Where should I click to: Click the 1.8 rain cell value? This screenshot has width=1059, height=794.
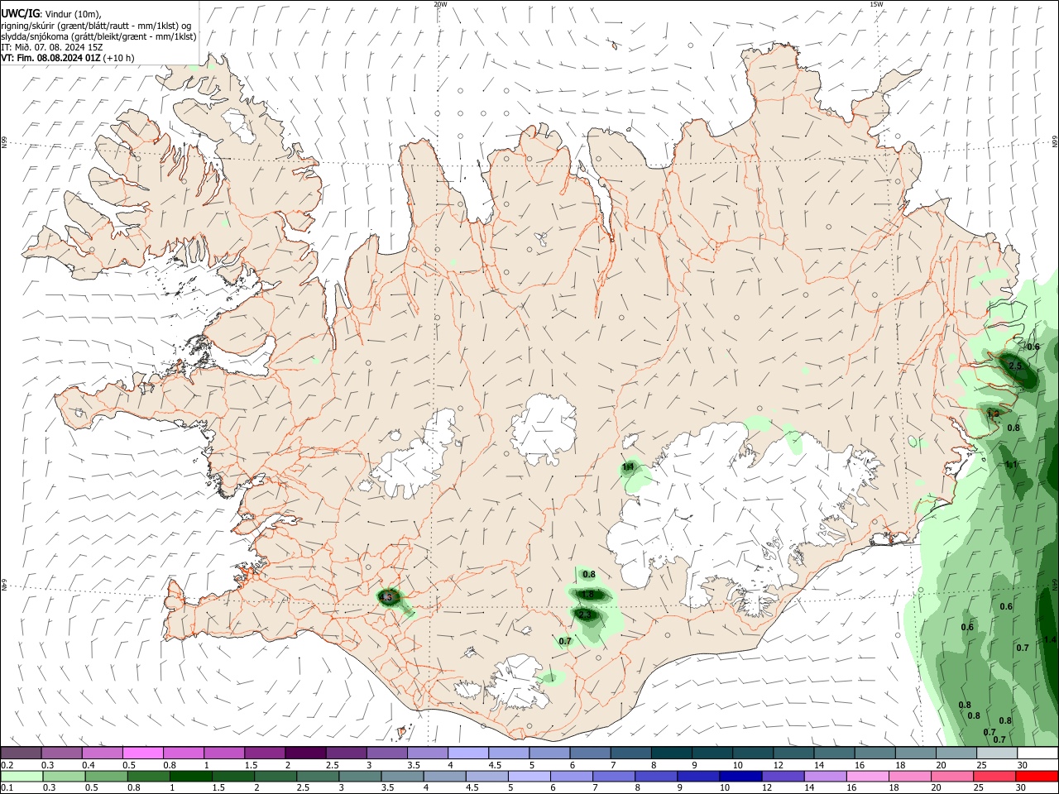coord(588,595)
